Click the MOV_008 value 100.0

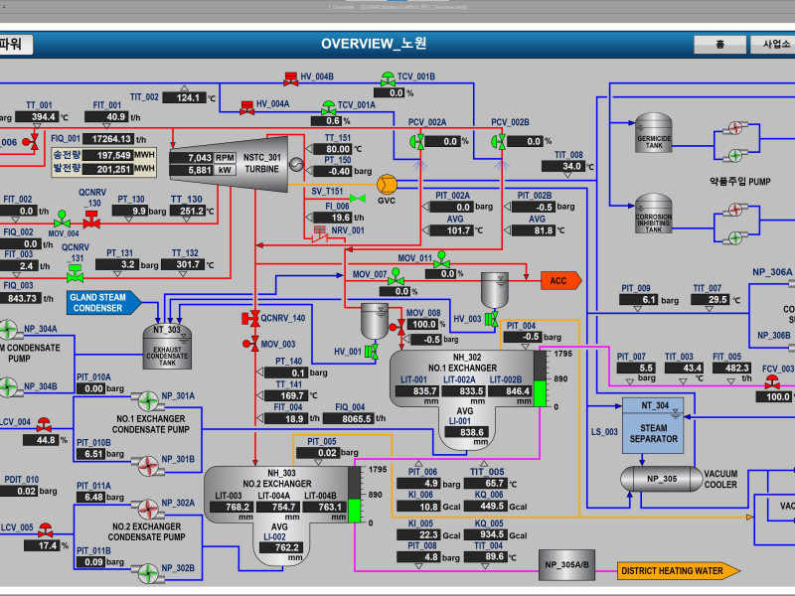(x=423, y=324)
